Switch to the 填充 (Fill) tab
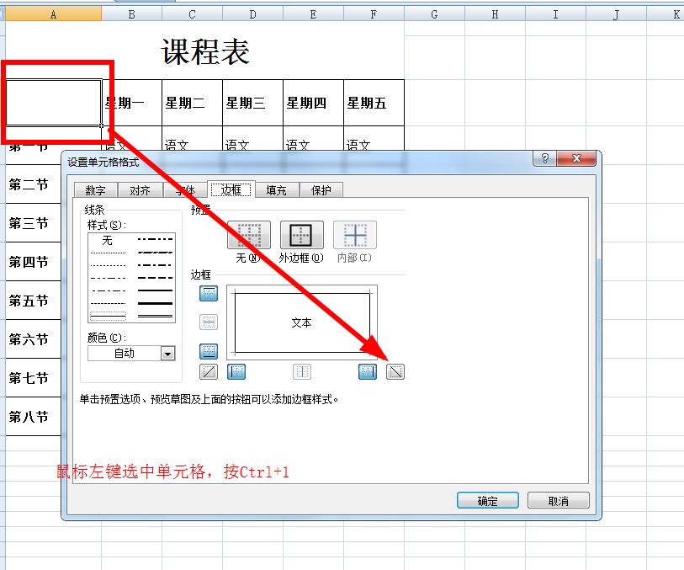This screenshot has width=684, height=570. [x=277, y=190]
